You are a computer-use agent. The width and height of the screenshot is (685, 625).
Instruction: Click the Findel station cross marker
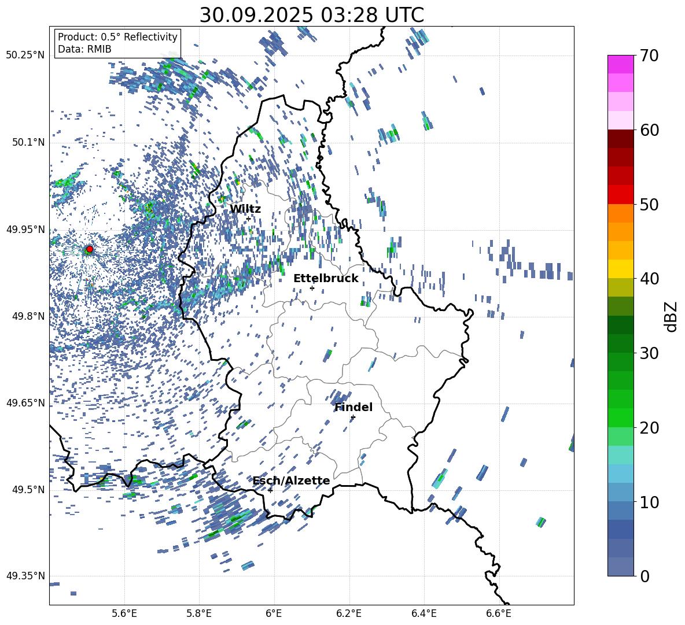pyautogui.click(x=353, y=417)
